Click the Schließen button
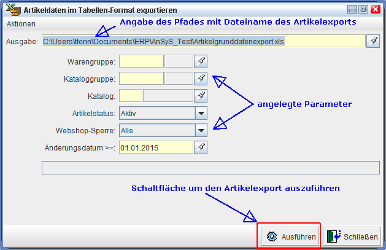386x250 pixels. (x=352, y=236)
